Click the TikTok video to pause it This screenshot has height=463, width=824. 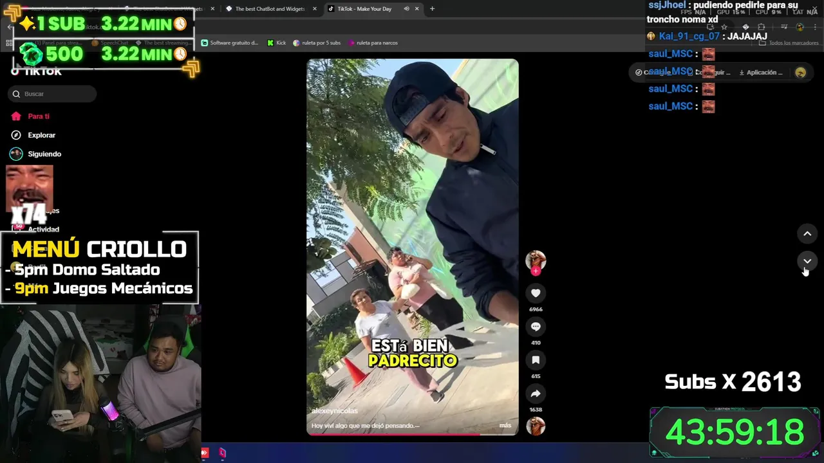click(x=413, y=247)
